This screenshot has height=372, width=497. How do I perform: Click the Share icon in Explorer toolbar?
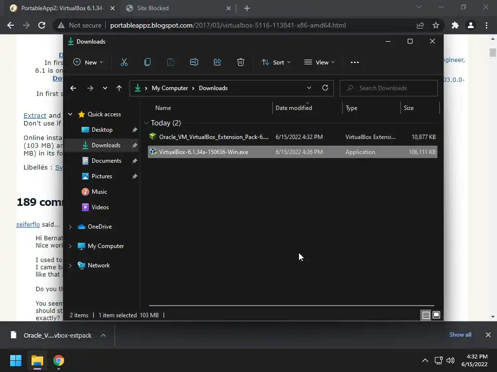(217, 62)
